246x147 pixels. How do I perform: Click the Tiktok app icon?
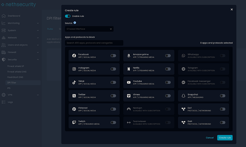74,82
